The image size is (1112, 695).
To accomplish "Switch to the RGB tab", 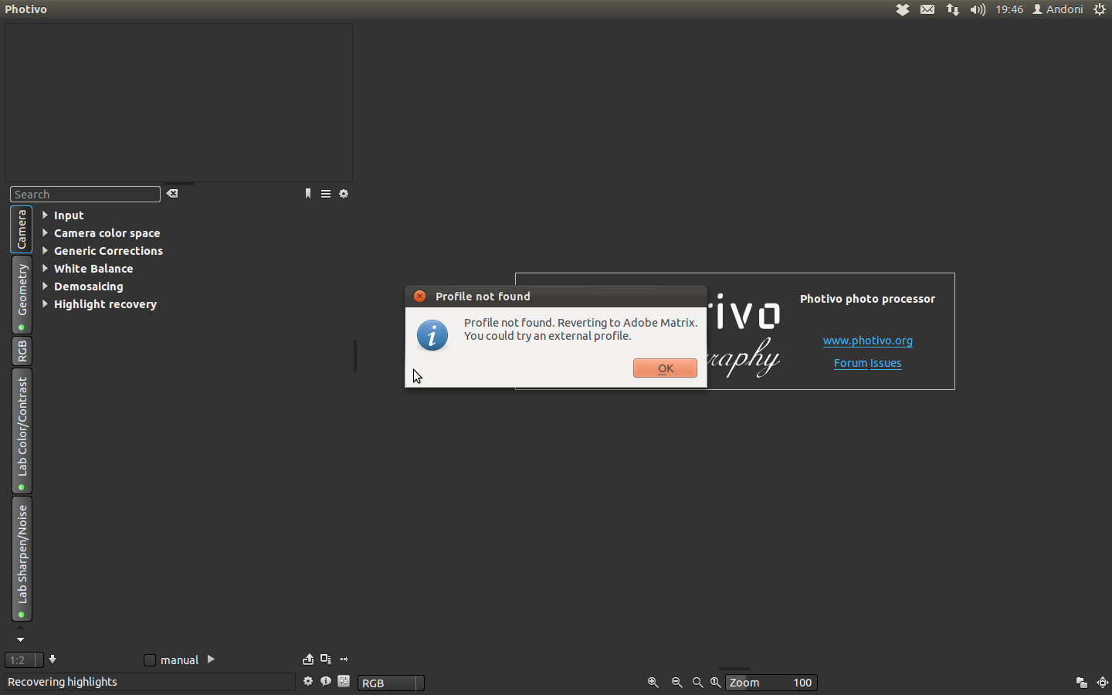I will tap(22, 351).
